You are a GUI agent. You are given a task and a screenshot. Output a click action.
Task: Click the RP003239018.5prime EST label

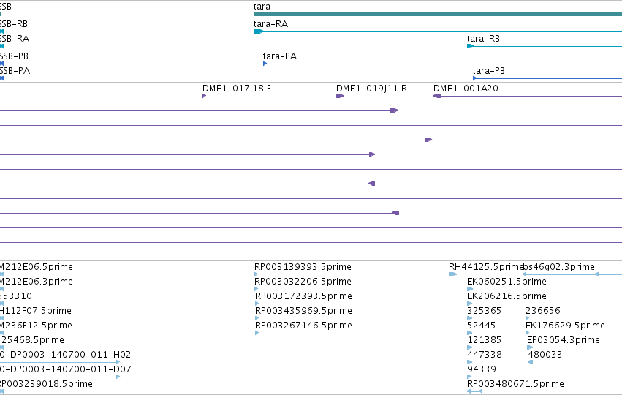(x=46, y=384)
